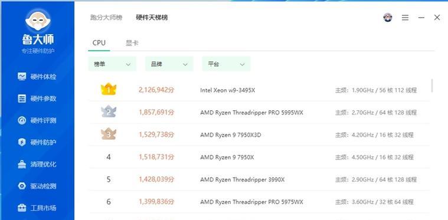
Task: Click the score 1,399,836分
Action: pos(156,202)
